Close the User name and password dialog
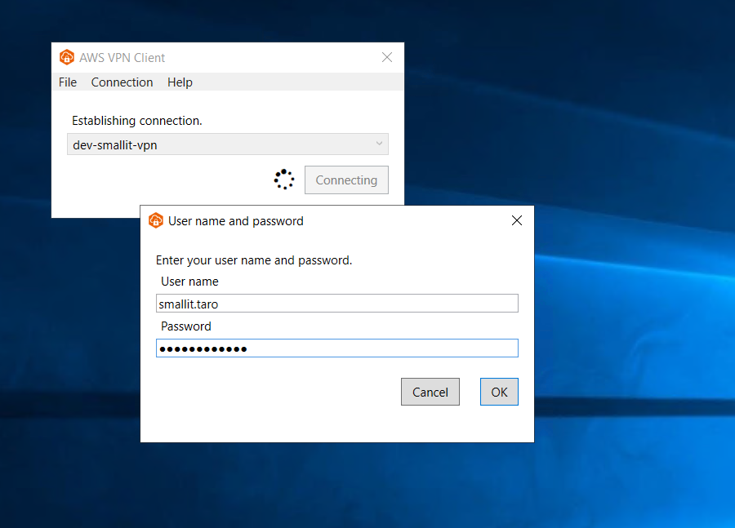The width and height of the screenshot is (735, 528). click(x=516, y=221)
